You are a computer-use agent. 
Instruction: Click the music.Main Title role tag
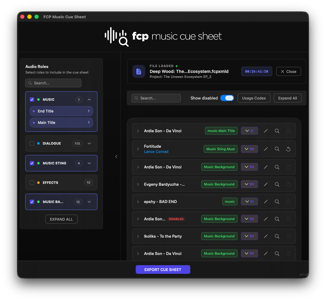pos(221,131)
